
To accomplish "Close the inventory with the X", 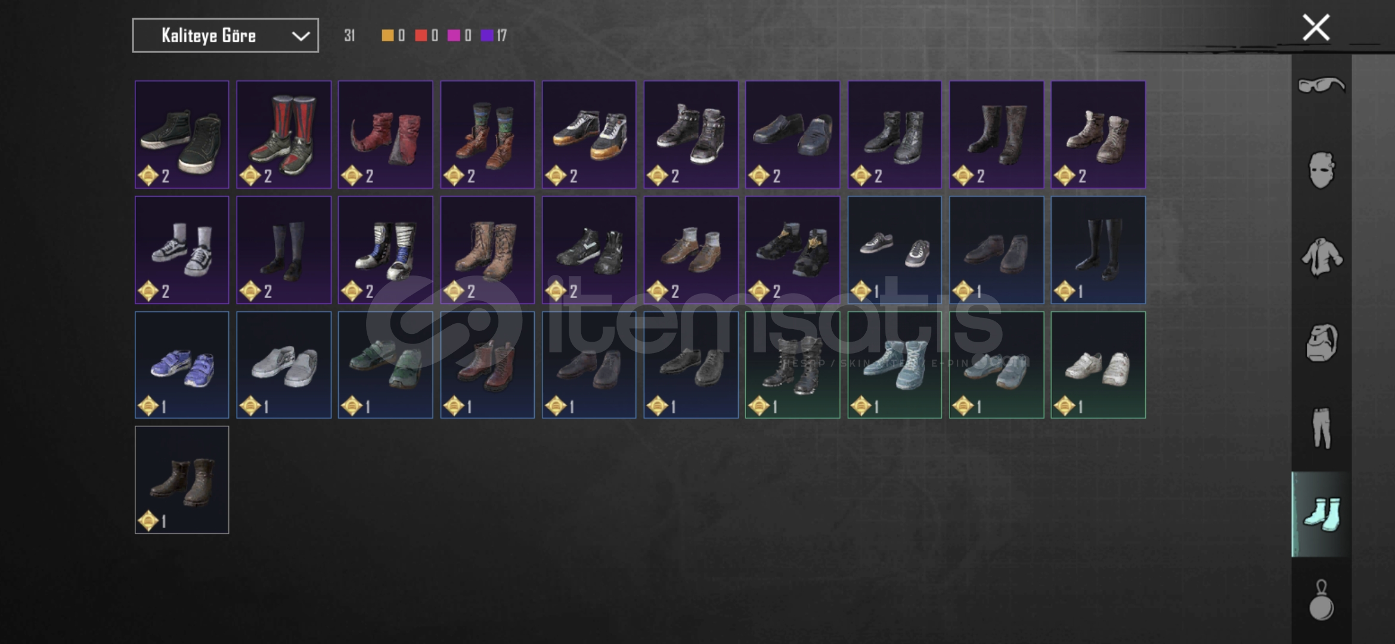I will [x=1316, y=27].
